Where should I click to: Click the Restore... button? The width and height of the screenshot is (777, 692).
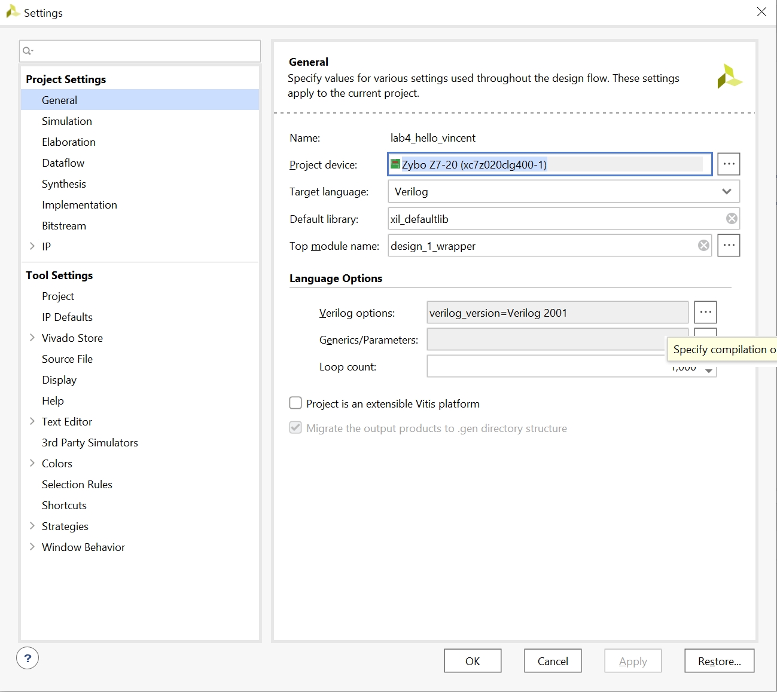tap(719, 660)
